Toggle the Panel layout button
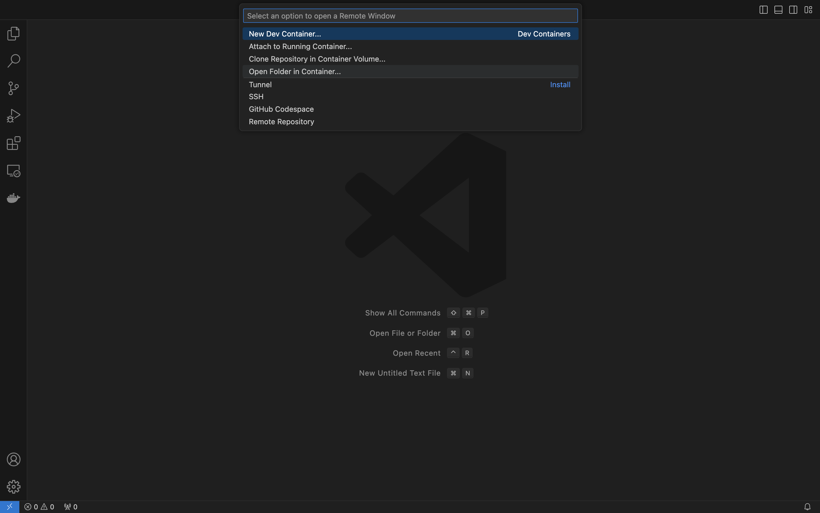This screenshot has height=513, width=820. [x=778, y=10]
